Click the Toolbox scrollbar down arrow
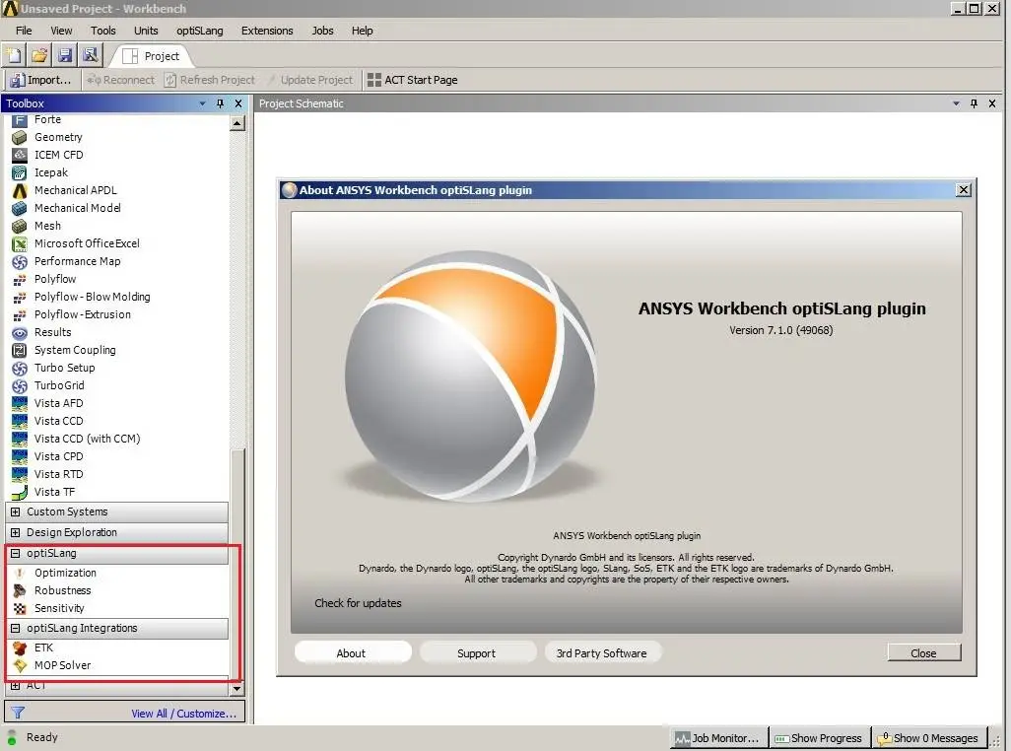 point(237,689)
